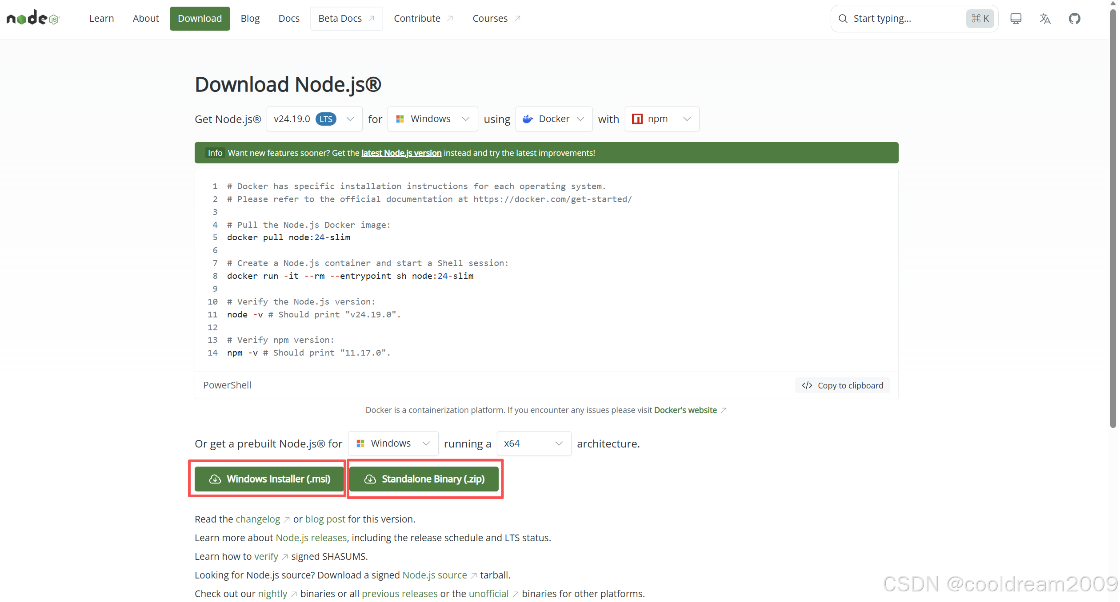Click the npm logo icon
This screenshot has height=602, width=1120.
click(637, 119)
